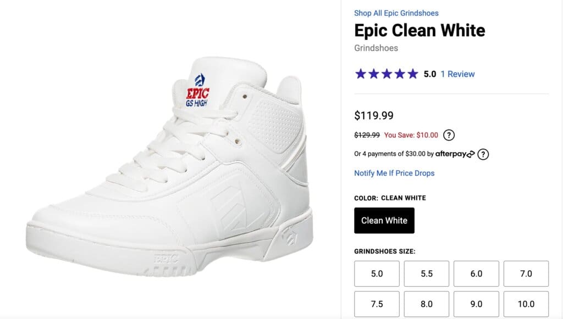Click Notify Me If Price Drops
This screenshot has width=563, height=319.
(394, 173)
